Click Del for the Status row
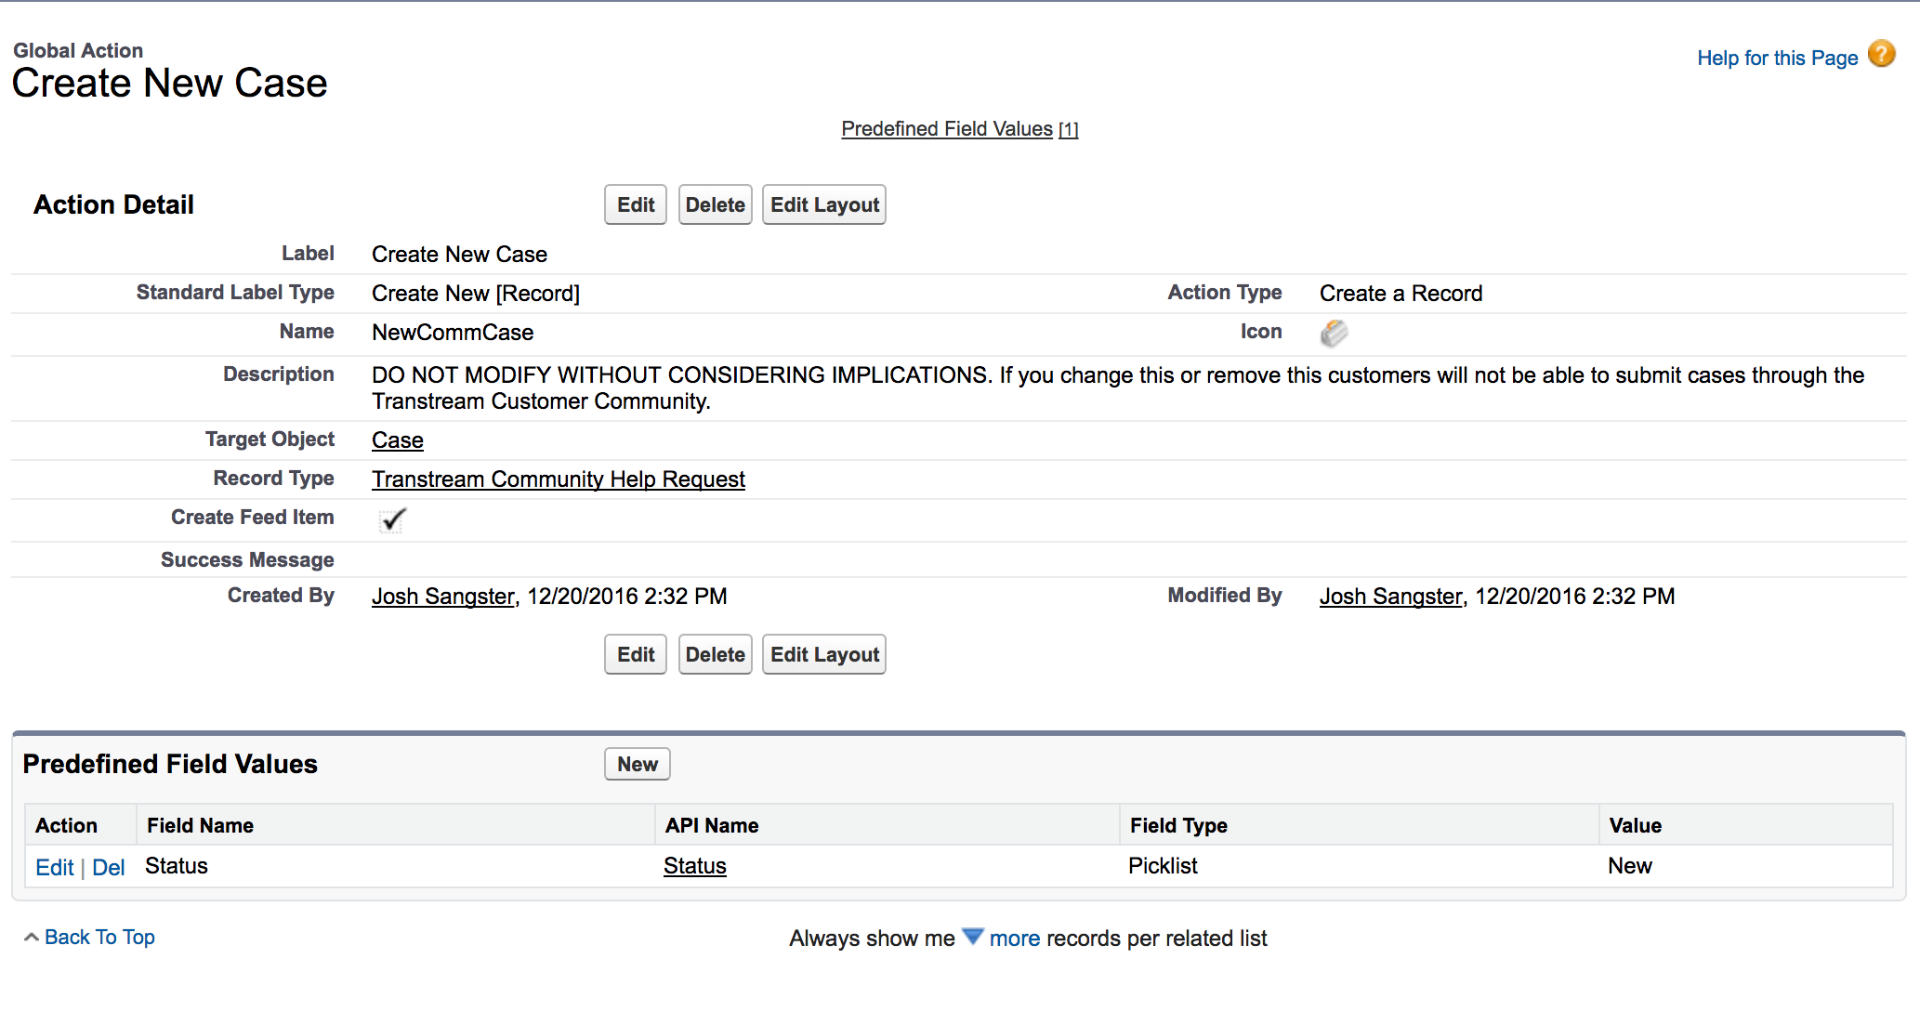The width and height of the screenshot is (1920, 1011). [108, 868]
